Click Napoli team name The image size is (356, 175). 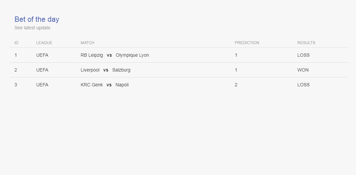(122, 85)
